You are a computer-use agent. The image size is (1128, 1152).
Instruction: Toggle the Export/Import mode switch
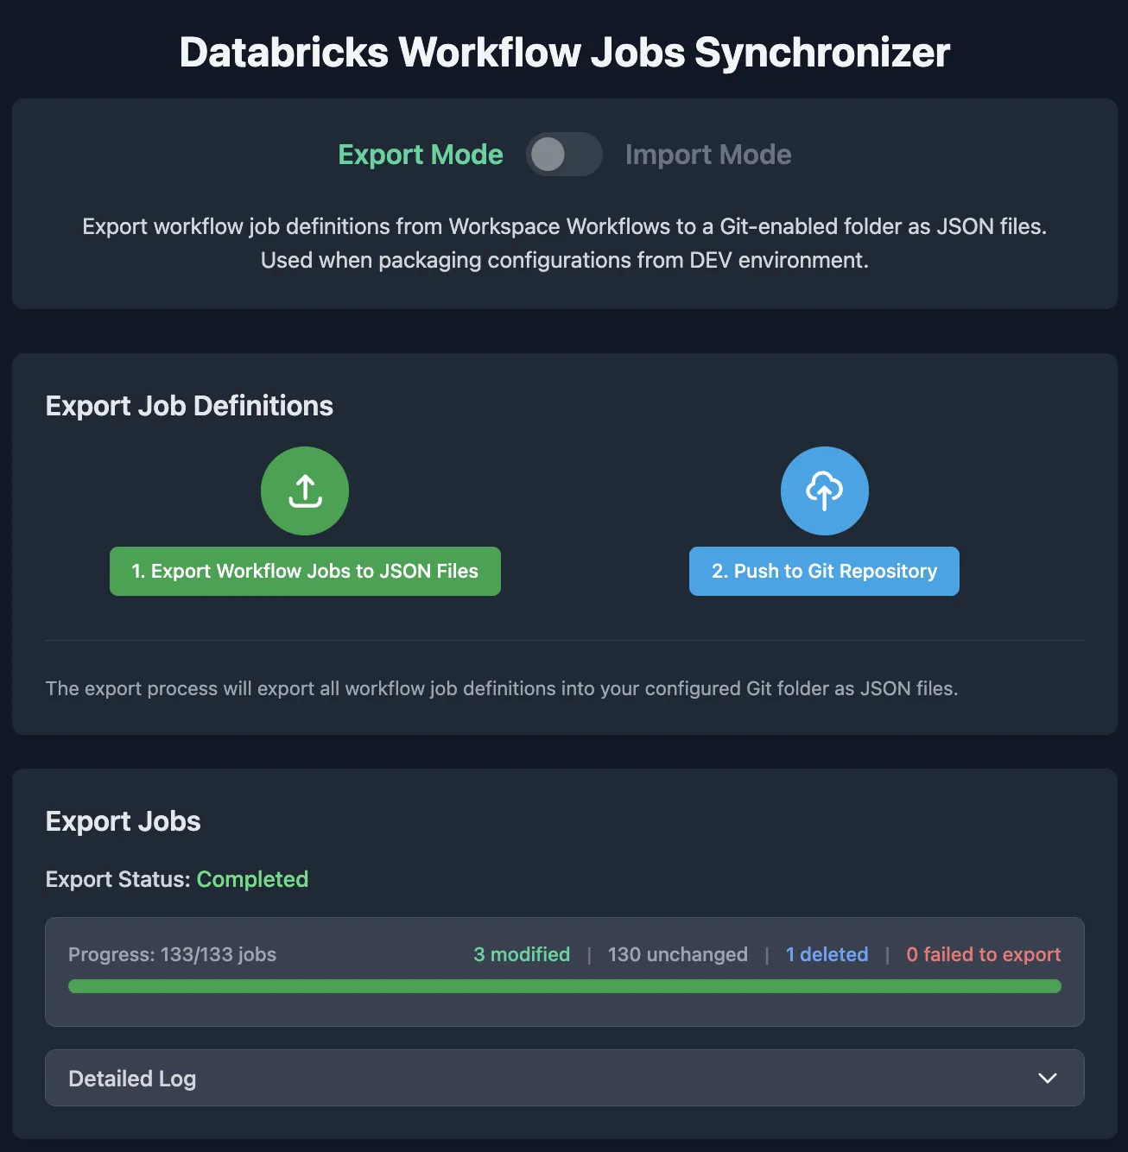click(x=564, y=155)
